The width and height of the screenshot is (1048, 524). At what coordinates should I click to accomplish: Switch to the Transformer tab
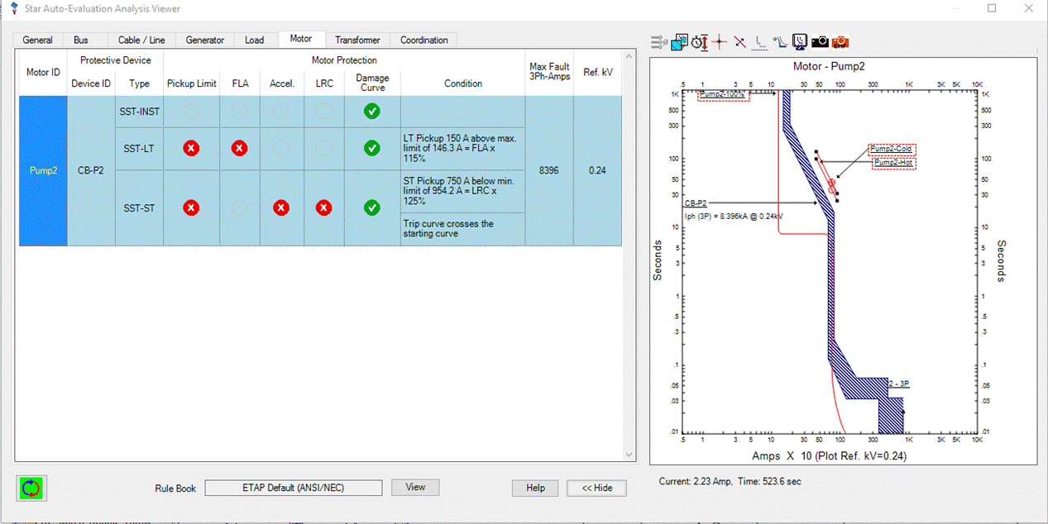(x=357, y=39)
